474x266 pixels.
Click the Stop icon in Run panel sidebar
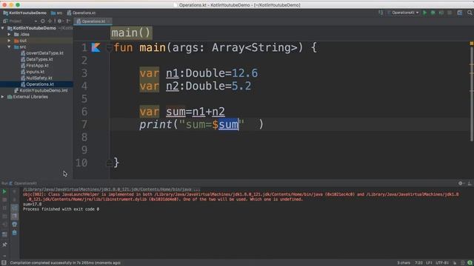(4, 199)
